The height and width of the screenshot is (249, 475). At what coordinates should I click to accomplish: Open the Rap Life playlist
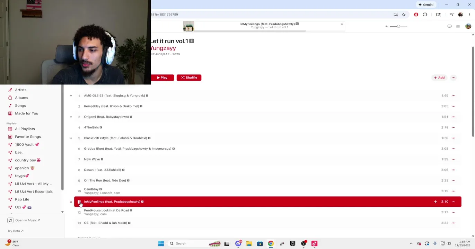click(22, 200)
